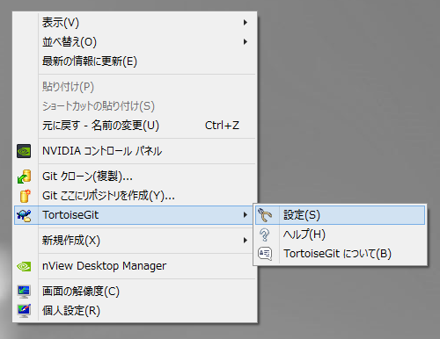Click the Ctrl+Z shortcut text

(222, 126)
